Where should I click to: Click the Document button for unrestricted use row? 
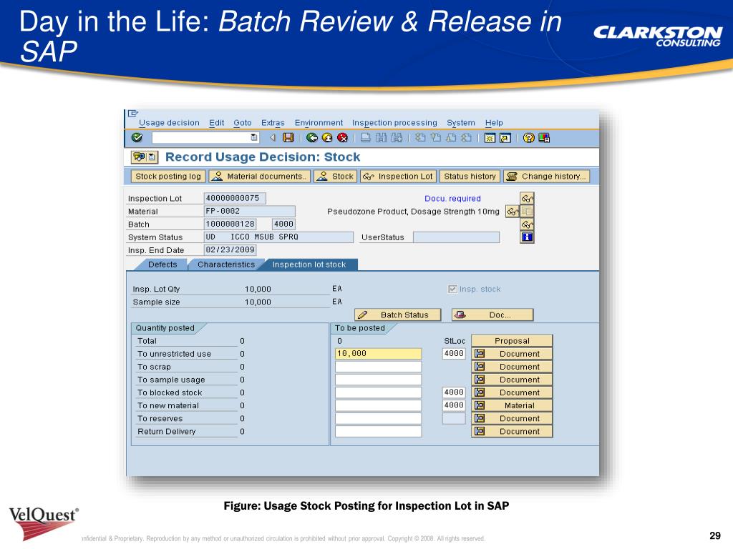click(512, 354)
